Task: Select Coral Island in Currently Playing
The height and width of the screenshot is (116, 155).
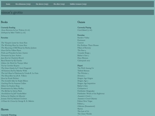Action: (85, 30)
